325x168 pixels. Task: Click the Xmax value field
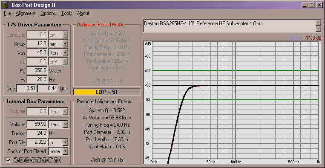tap(37, 44)
